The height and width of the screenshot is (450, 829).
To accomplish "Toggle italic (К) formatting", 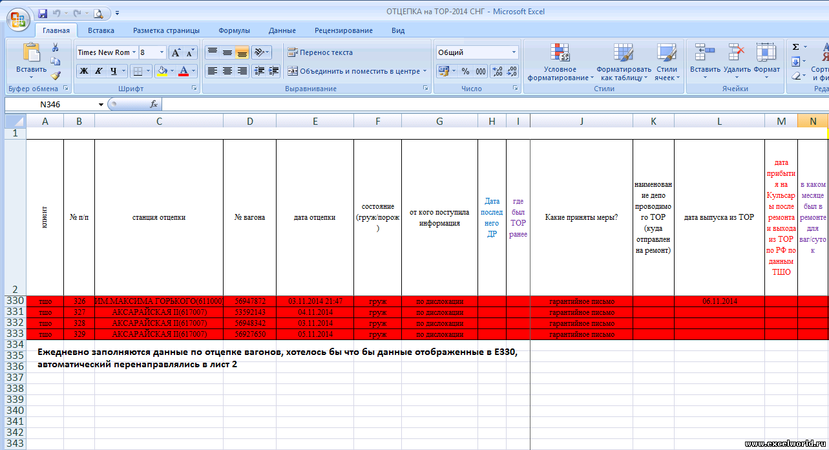I will pyautogui.click(x=99, y=71).
